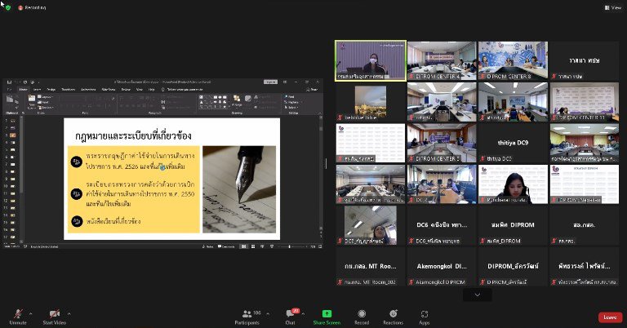Select the DIPROM CENTER 8 video tile

click(513, 60)
